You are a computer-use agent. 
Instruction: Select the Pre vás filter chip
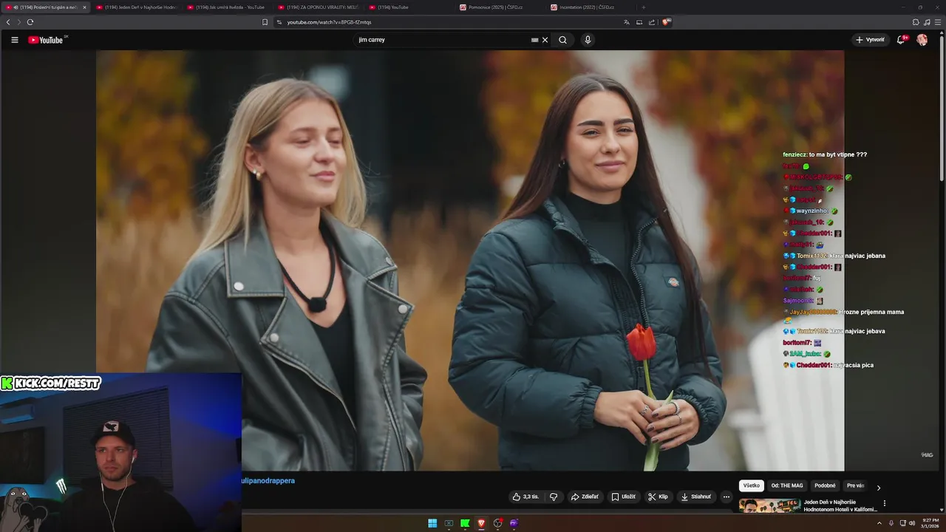(855, 485)
